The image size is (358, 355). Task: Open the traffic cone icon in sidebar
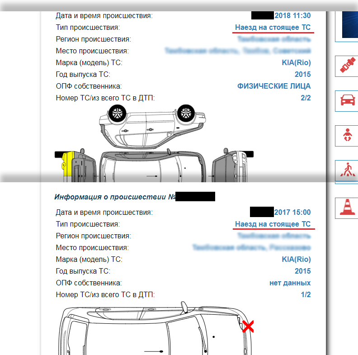point(347,208)
